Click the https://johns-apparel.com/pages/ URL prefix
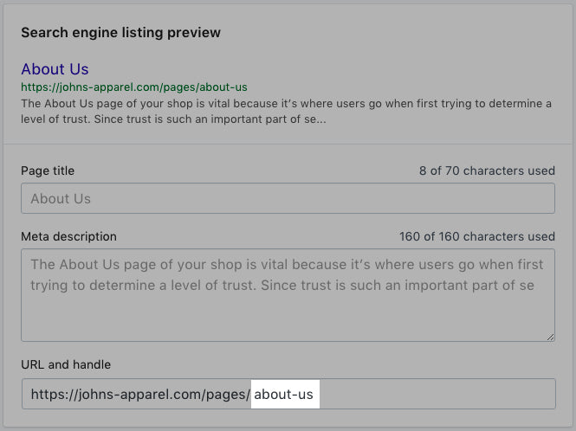576x431 pixels. [139, 395]
